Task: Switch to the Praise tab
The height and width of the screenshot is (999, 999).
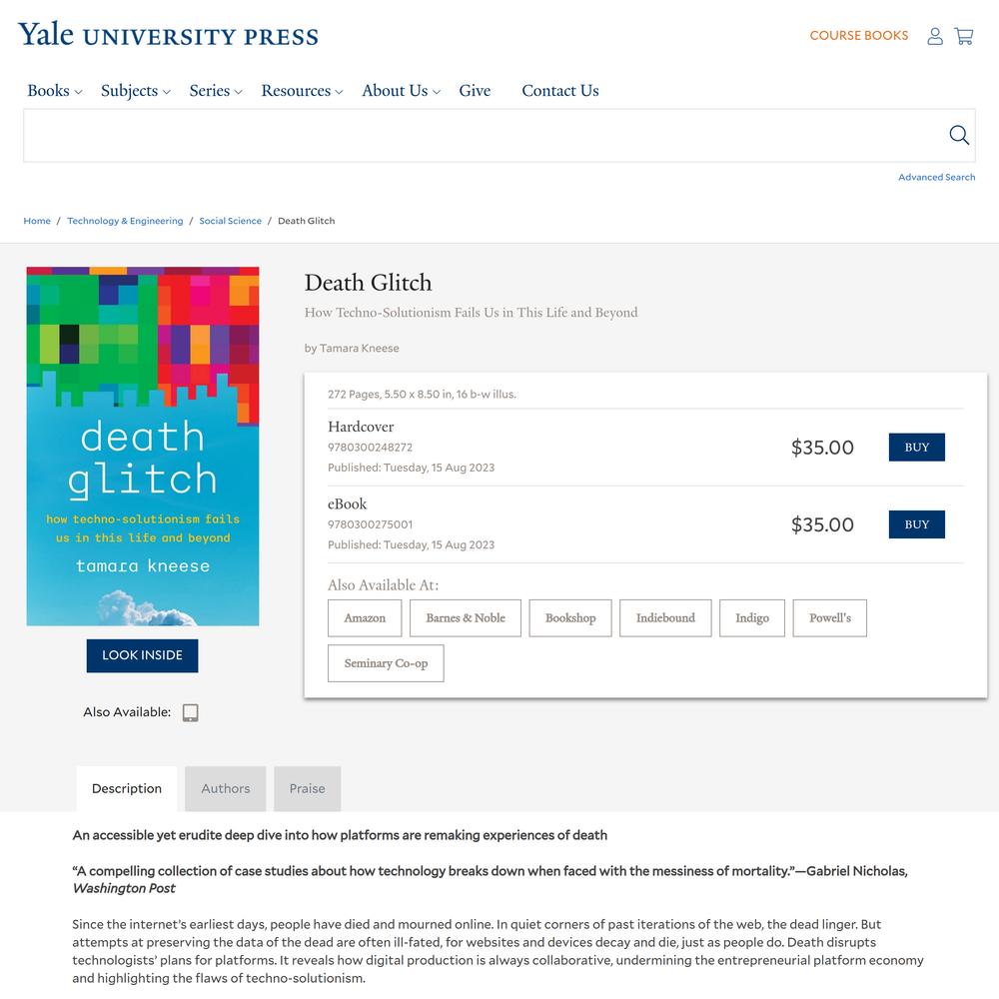Action: pyautogui.click(x=307, y=789)
